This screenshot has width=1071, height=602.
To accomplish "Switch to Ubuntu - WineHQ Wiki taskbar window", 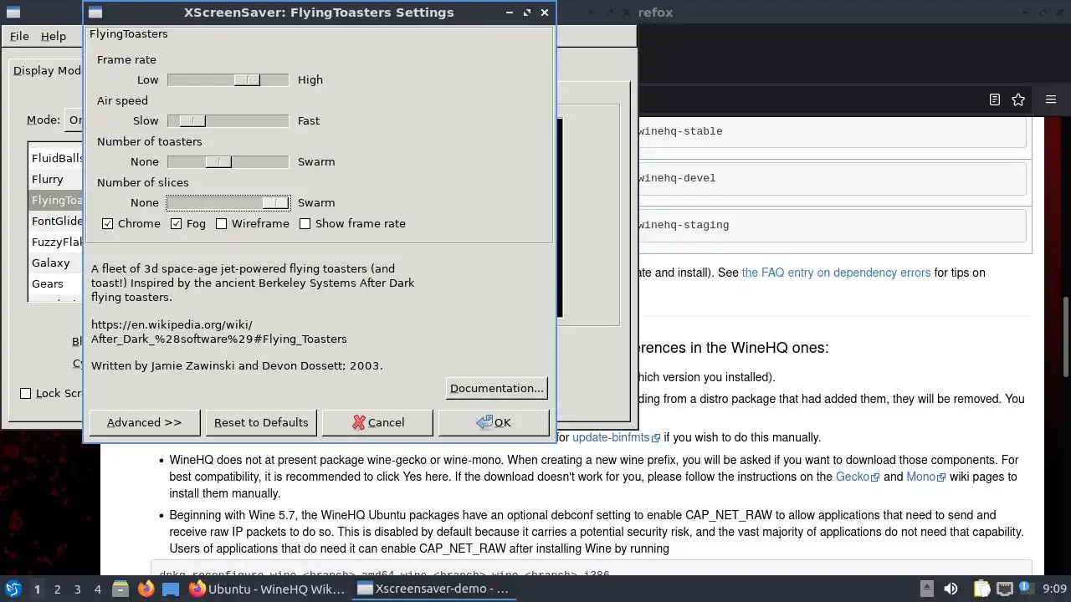I will coord(267,589).
